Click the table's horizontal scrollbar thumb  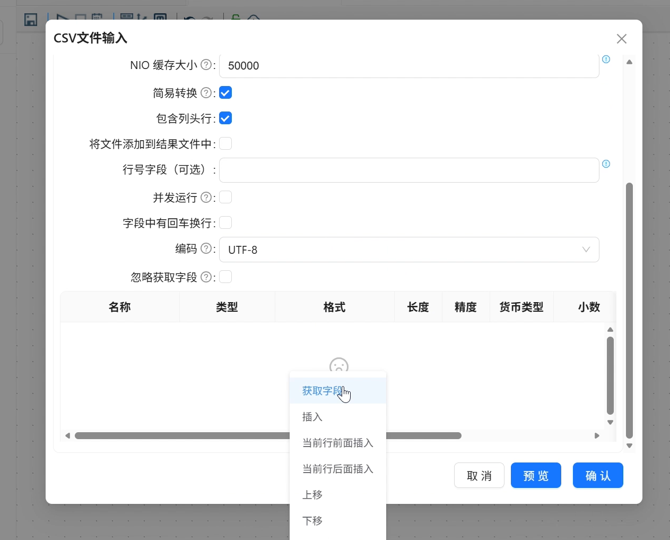[268, 436]
